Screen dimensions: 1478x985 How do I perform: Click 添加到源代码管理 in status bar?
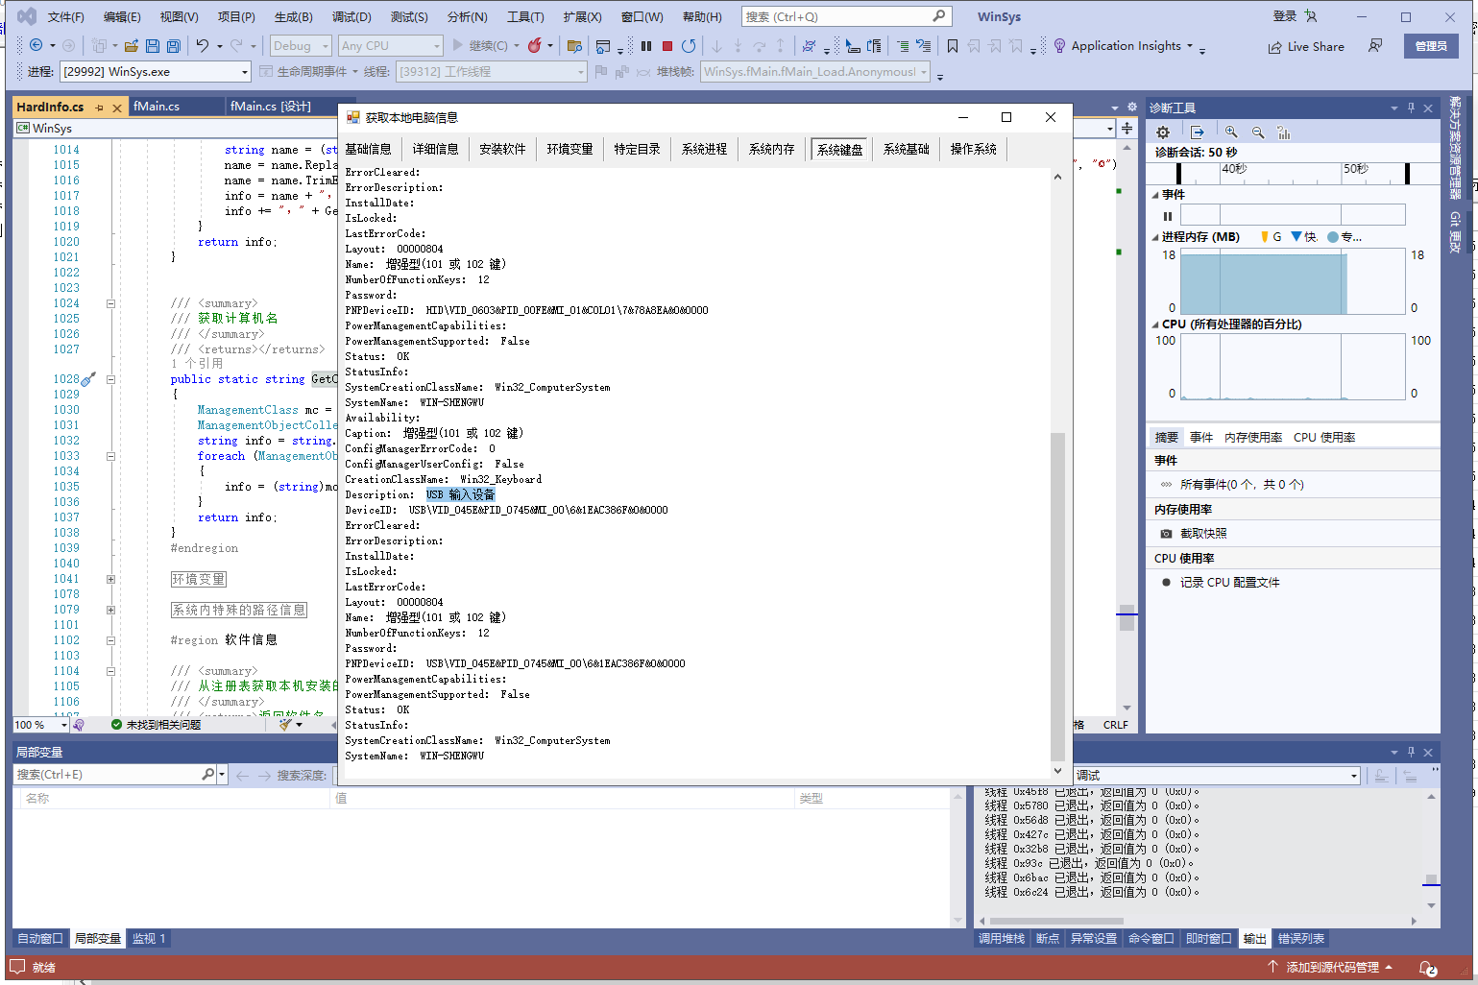pos(1331,968)
